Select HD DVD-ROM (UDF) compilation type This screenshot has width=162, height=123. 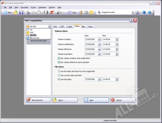tap(39, 41)
